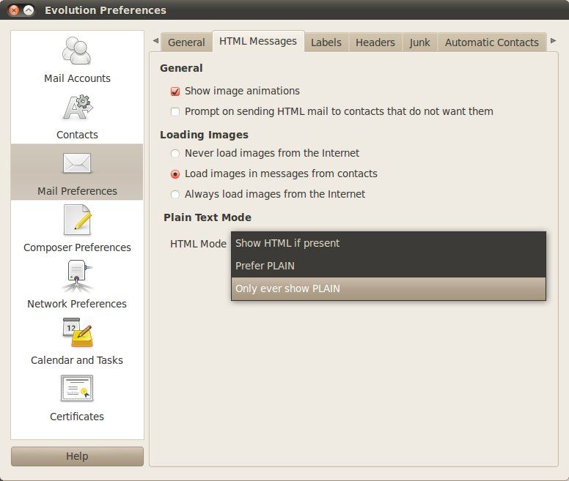The height and width of the screenshot is (481, 569).
Task: Enable prompt on sending HTML mail
Action: point(175,112)
